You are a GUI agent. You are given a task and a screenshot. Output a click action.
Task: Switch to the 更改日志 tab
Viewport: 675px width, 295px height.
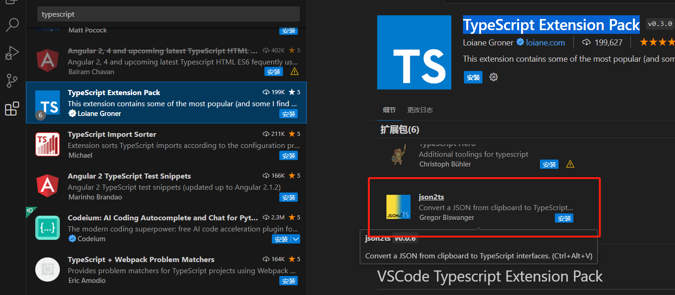pos(420,110)
